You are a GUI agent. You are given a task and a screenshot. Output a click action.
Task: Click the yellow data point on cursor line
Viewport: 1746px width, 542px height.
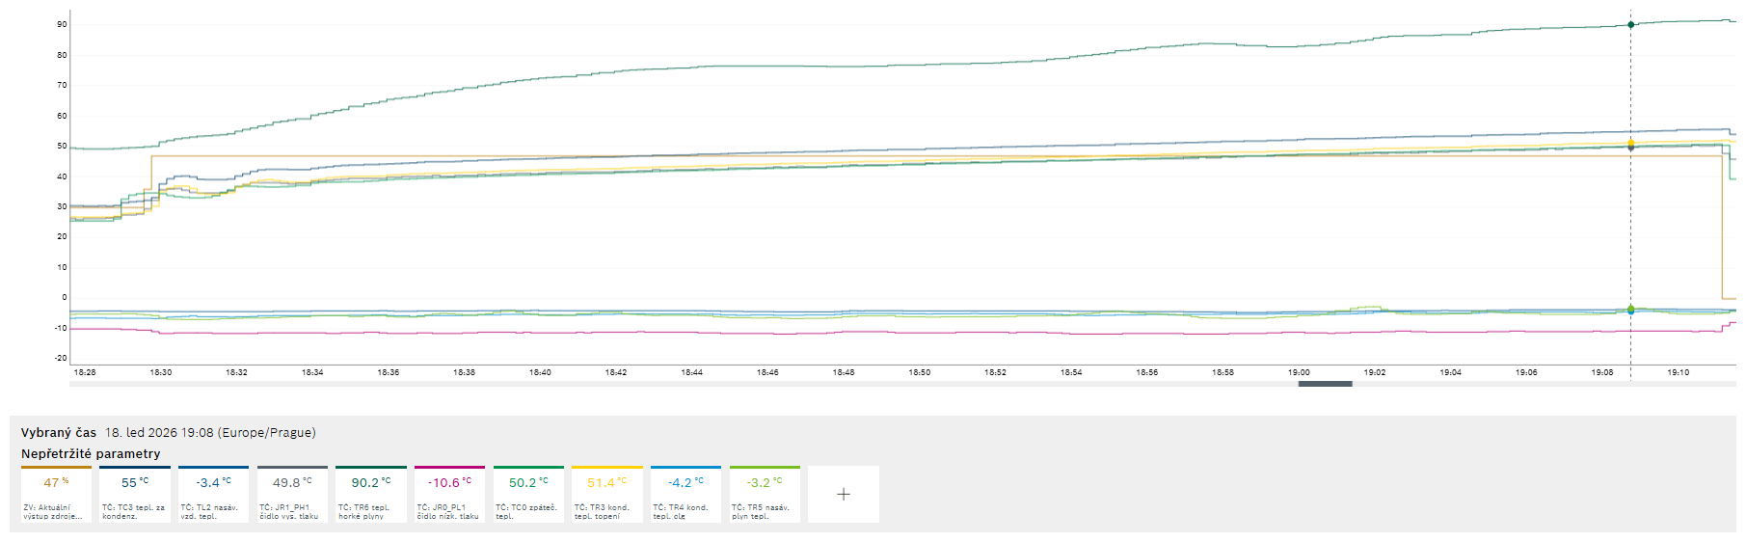click(1630, 143)
